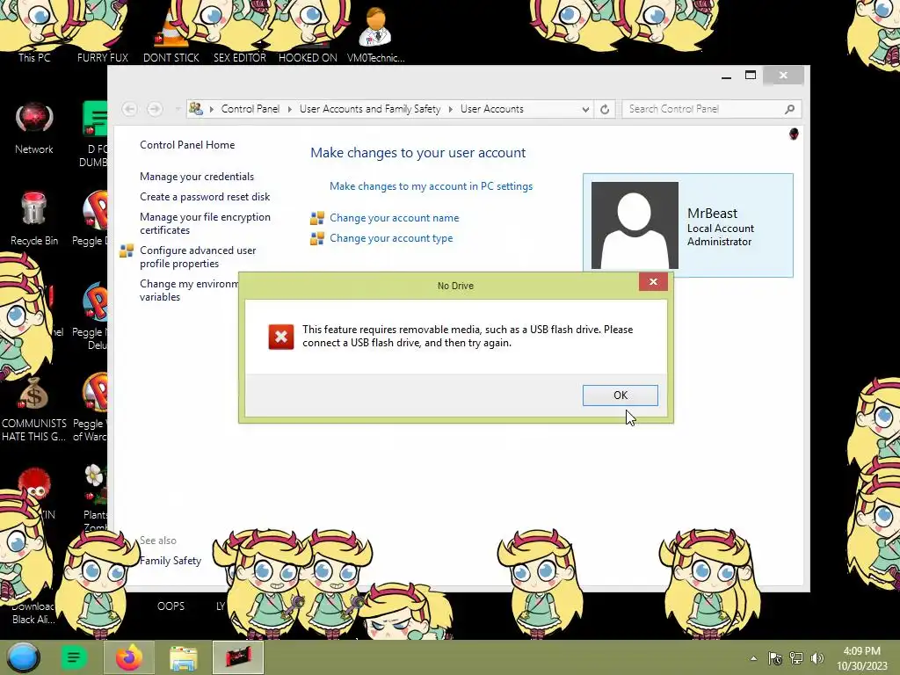900x675 pixels.
Task: Go back in Control Panel navigation
Action: [x=130, y=108]
